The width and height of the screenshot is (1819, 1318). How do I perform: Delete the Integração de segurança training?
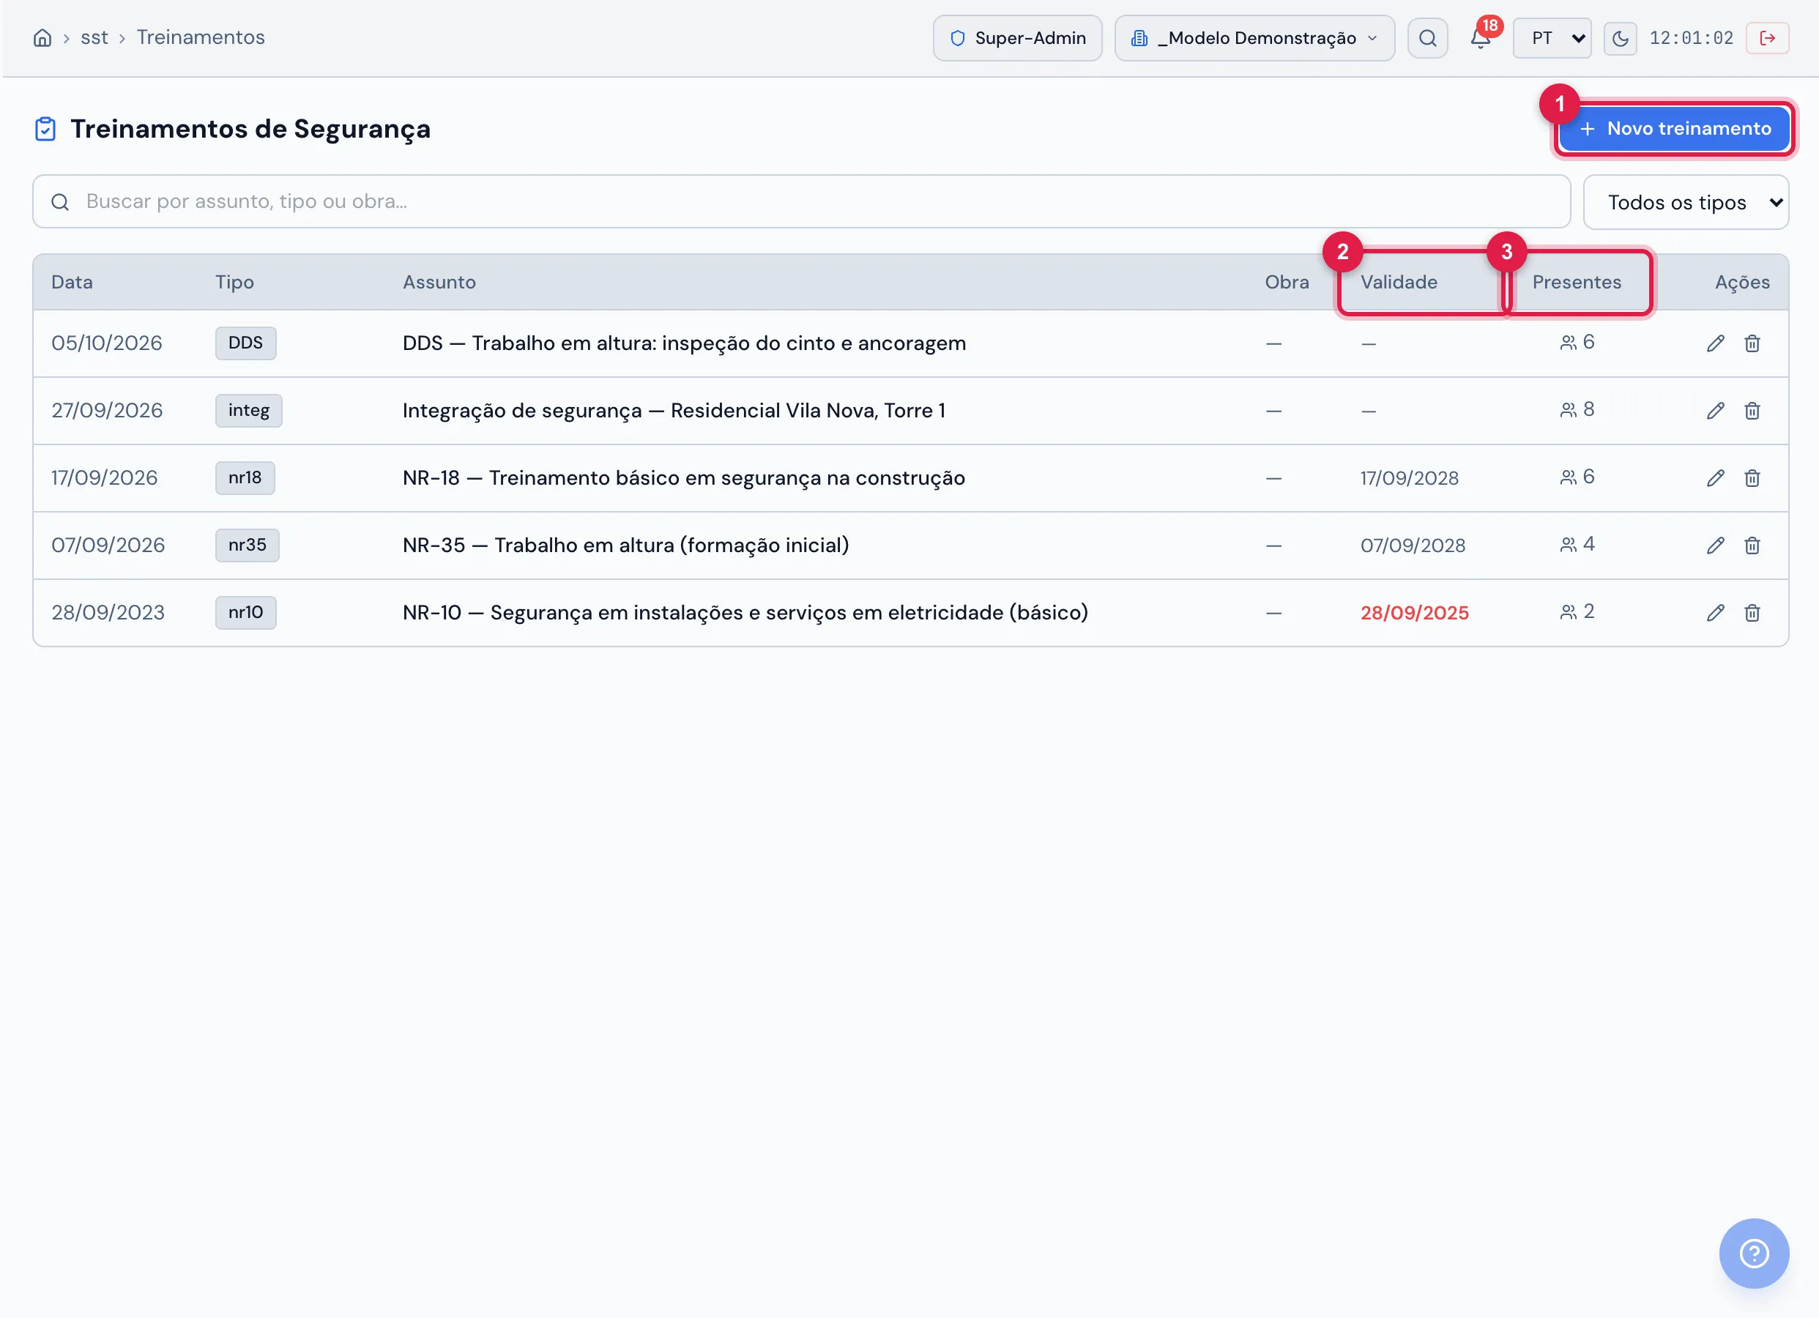1752,411
